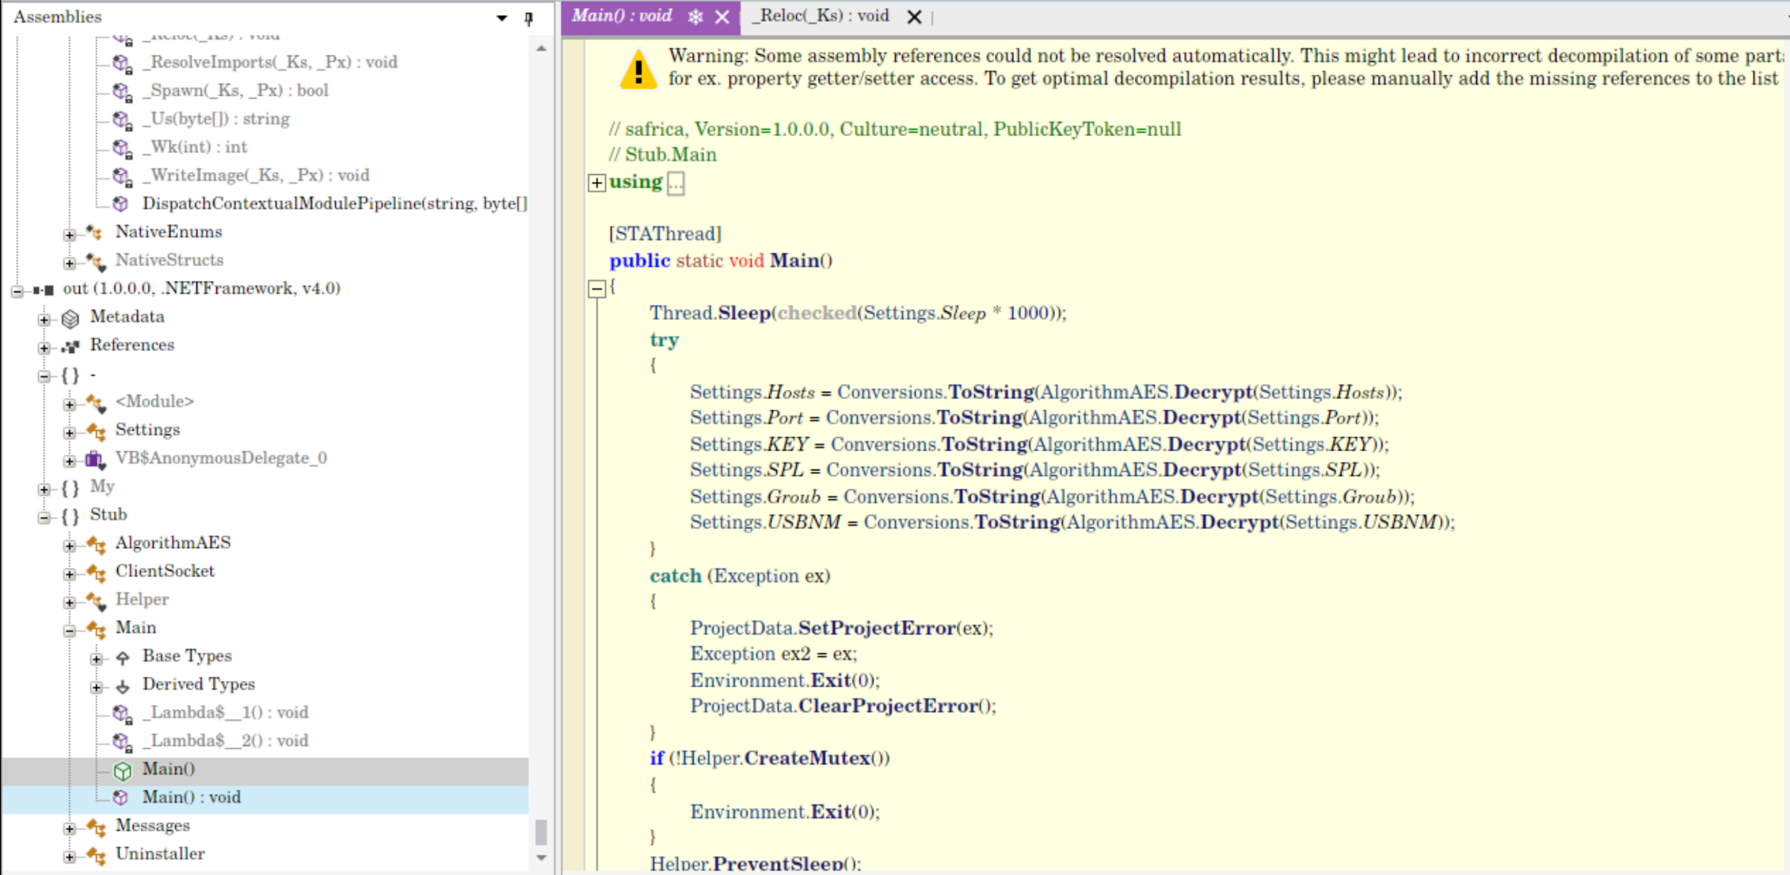The image size is (1790, 875).
Task: Click the Derived Types icon
Action: click(123, 686)
